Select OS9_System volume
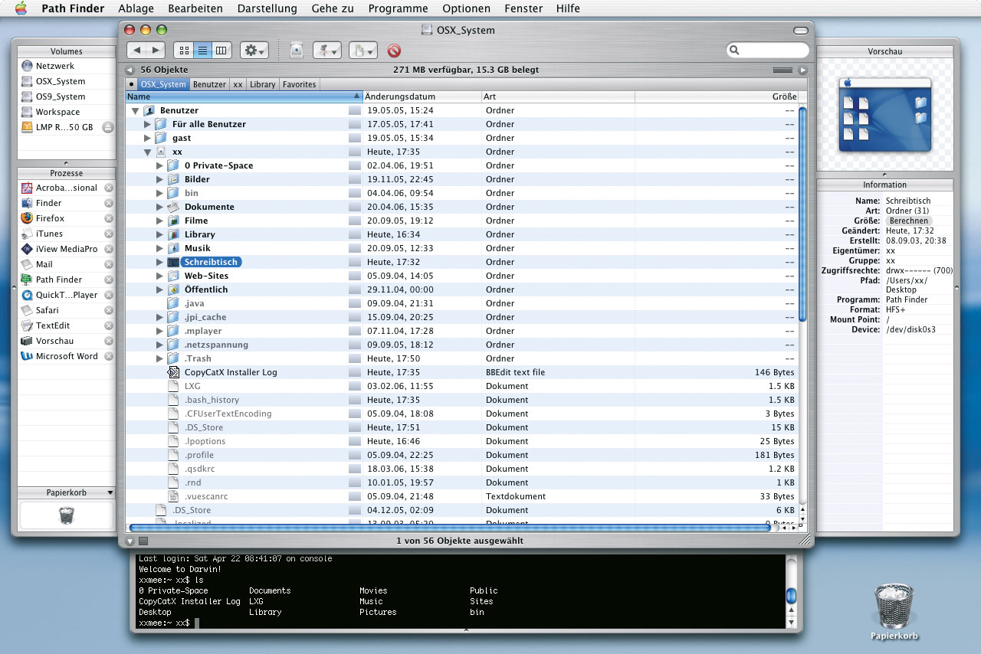 [61, 96]
